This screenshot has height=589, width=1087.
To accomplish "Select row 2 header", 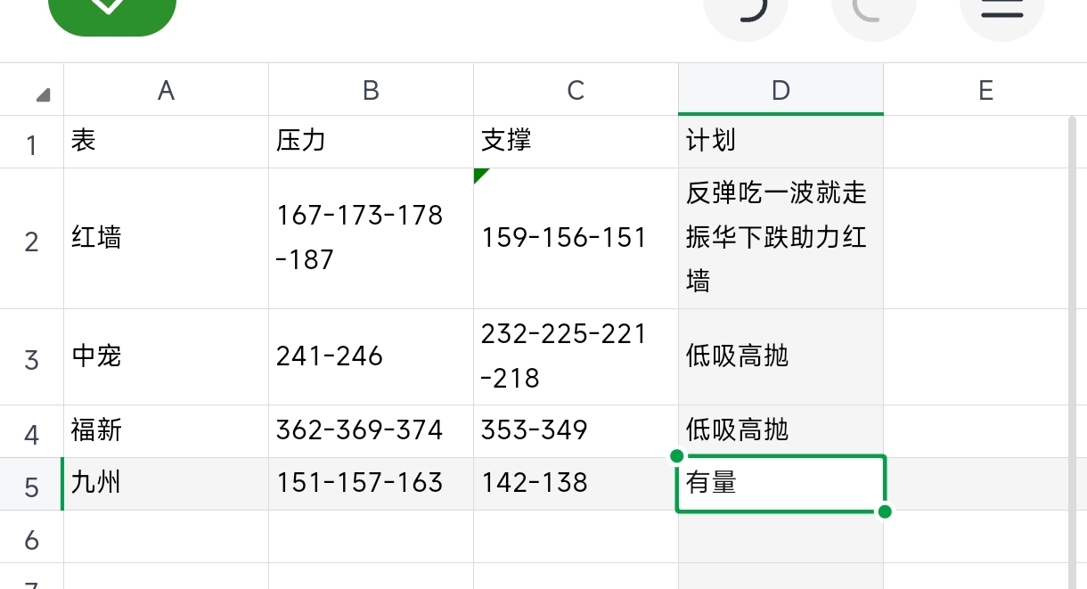I will (32, 239).
